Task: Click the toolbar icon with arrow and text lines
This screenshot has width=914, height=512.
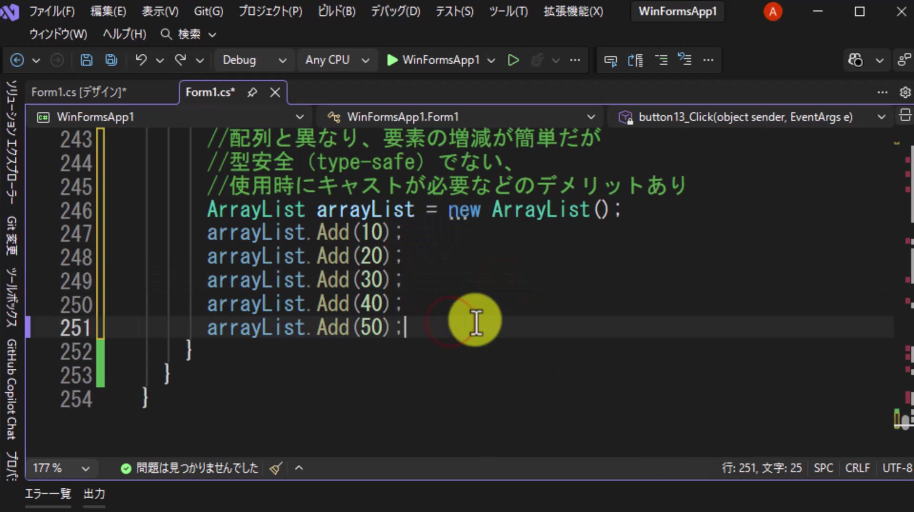Action: pyautogui.click(x=685, y=59)
